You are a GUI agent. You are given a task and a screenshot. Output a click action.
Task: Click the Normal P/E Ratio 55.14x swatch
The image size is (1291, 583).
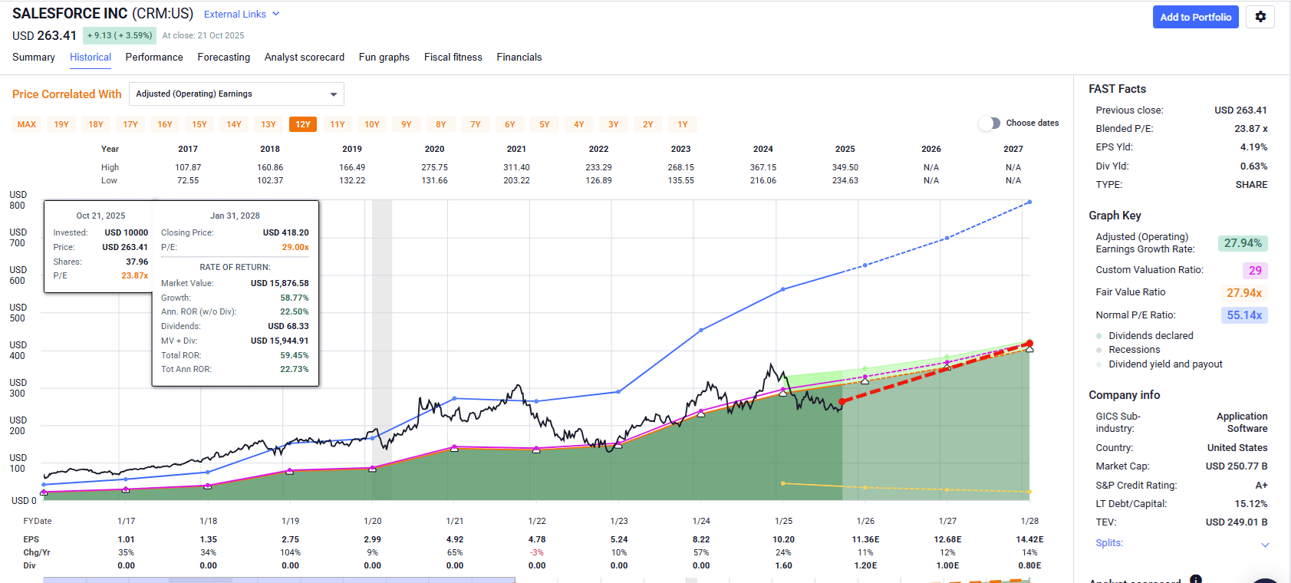[x=1243, y=315]
